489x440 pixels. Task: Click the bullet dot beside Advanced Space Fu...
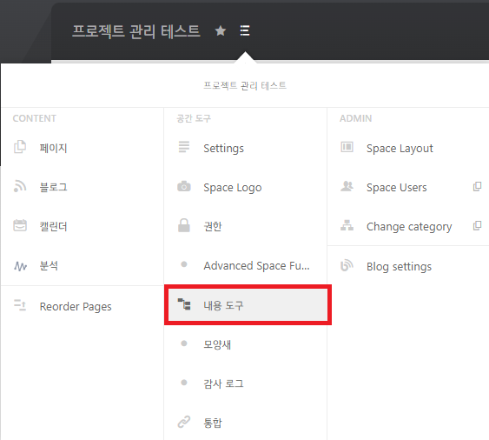184,264
